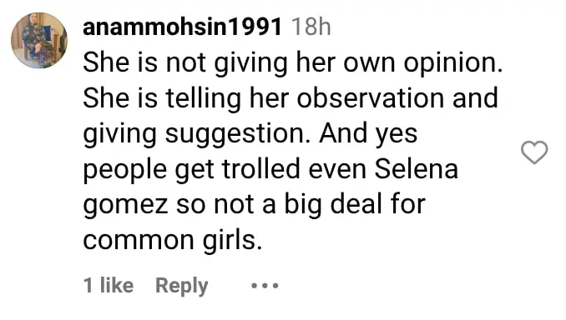Reply to anammohsin1991's comment
The height and width of the screenshot is (320, 566).
pyautogui.click(x=181, y=287)
